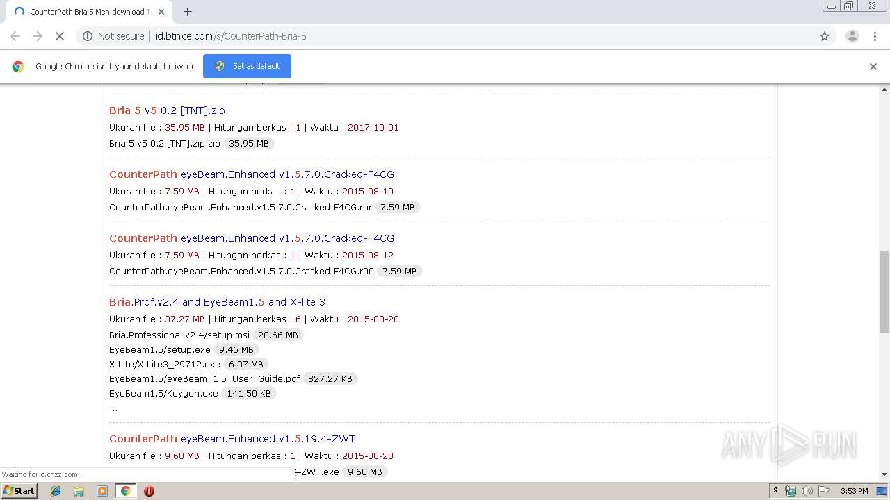Image resolution: width=890 pixels, height=500 pixels.
Task: Open site info for Not secure
Action: pyautogui.click(x=113, y=36)
